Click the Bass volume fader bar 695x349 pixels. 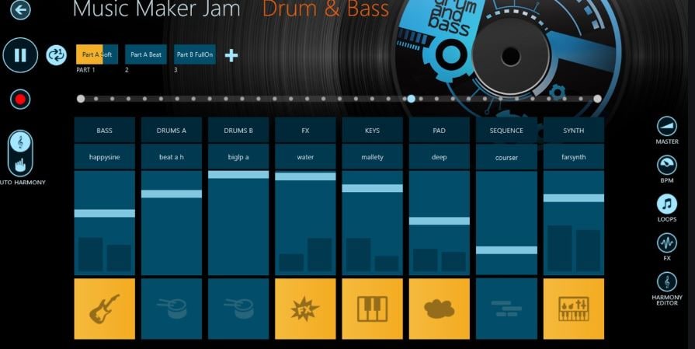pyautogui.click(x=105, y=213)
